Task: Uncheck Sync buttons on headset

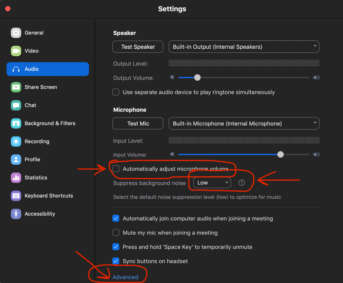Action: [x=116, y=261]
